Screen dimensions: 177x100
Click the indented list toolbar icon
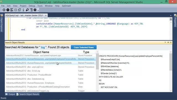point(31,10)
